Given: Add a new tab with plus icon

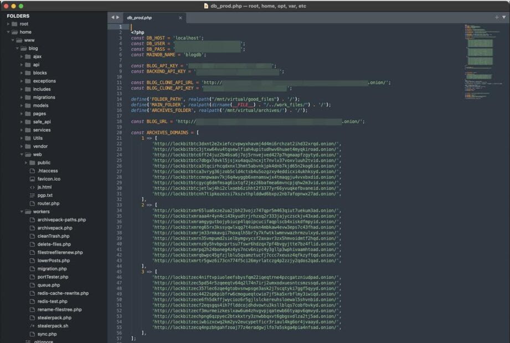Looking at the screenshot, I should coord(497,17).
